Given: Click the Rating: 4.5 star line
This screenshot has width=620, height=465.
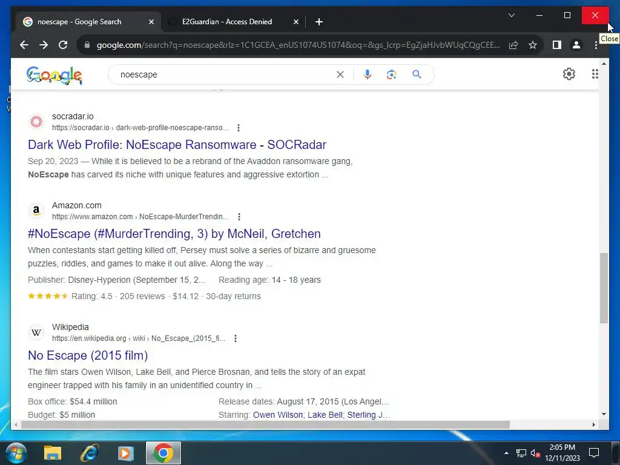Looking at the screenshot, I should click(x=144, y=296).
